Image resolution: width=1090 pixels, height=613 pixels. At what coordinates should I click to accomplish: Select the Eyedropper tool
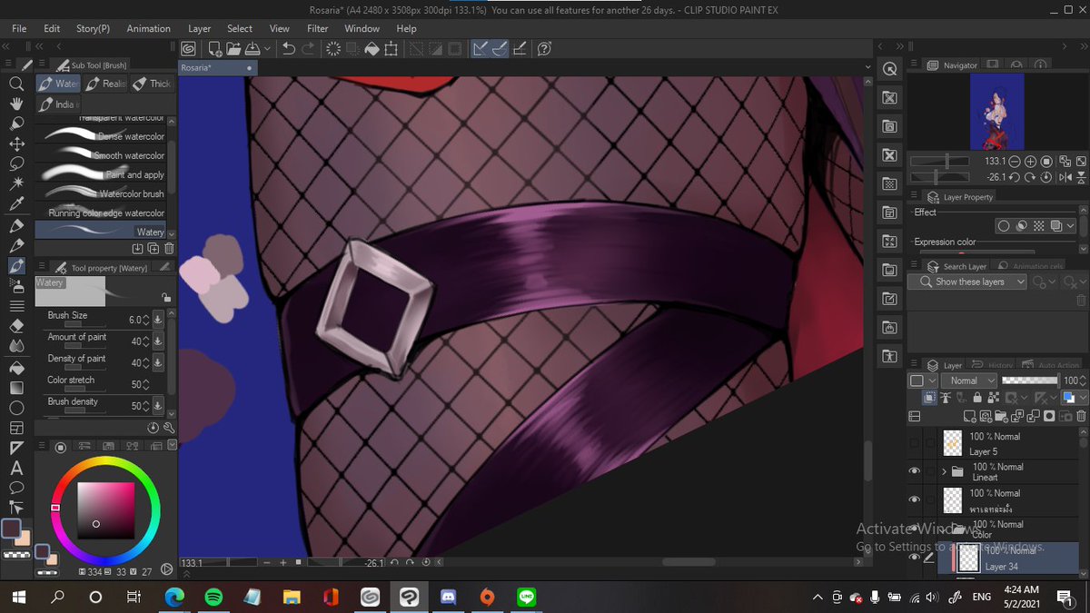click(x=15, y=204)
